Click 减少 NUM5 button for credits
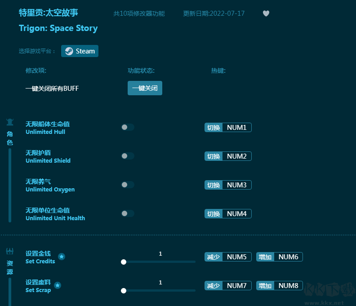The image size is (356, 306). [227, 257]
